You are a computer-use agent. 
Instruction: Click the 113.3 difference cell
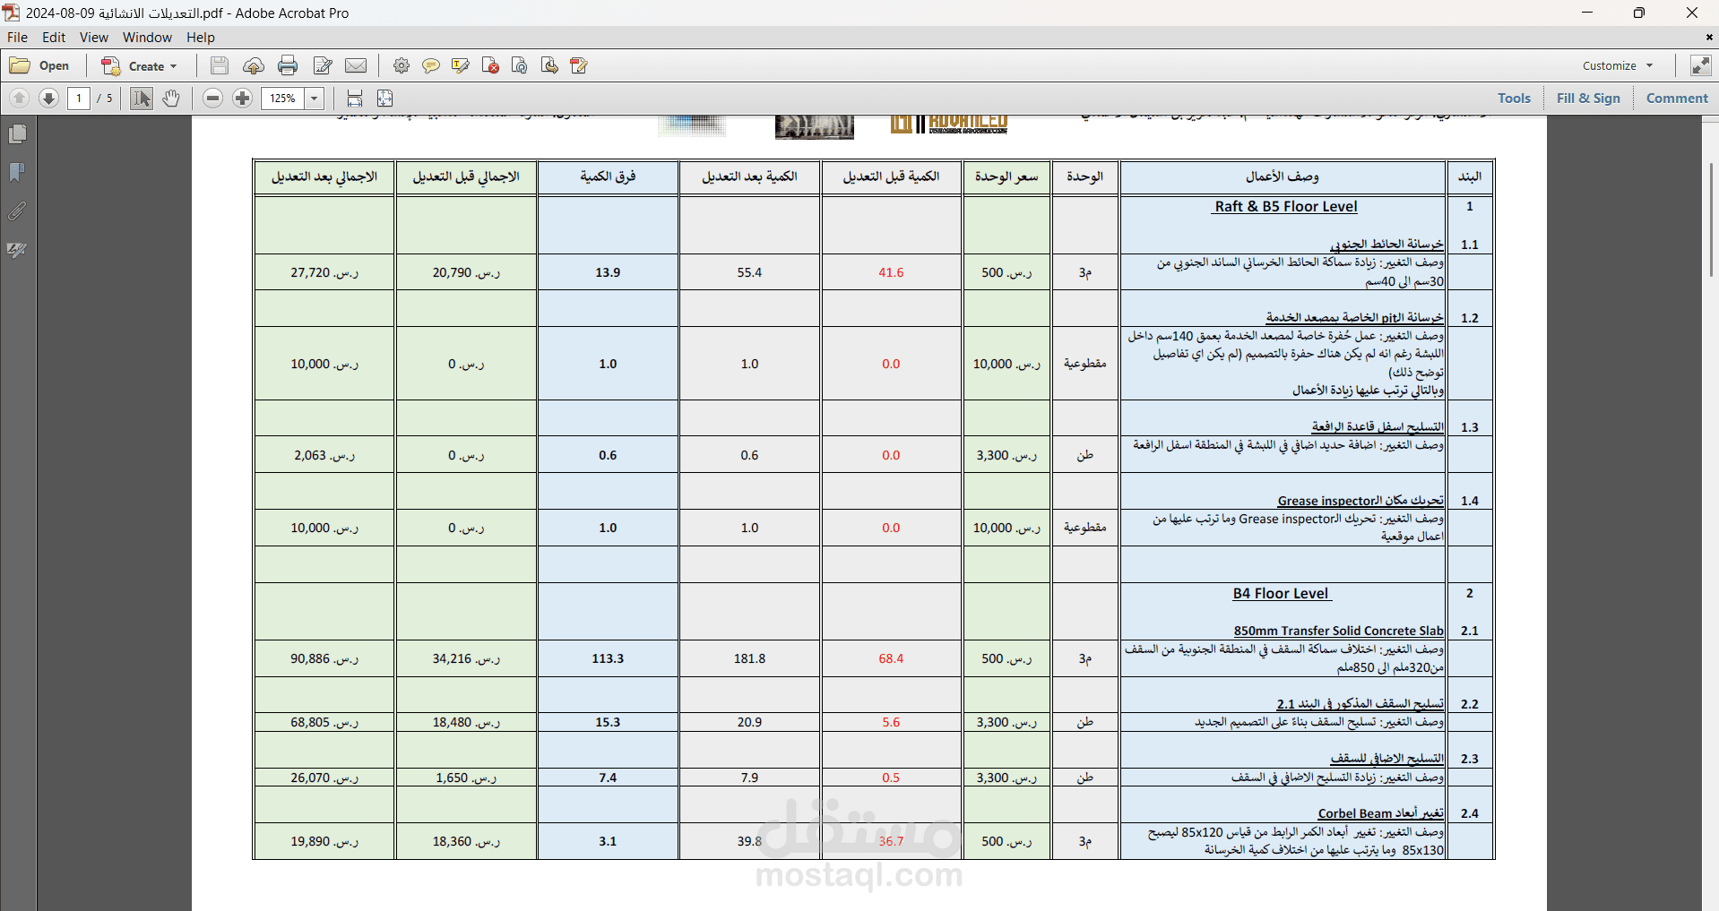click(x=608, y=658)
